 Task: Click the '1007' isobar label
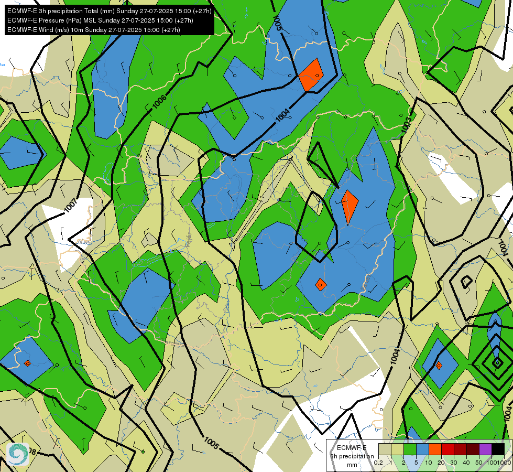pyautogui.click(x=71, y=206)
